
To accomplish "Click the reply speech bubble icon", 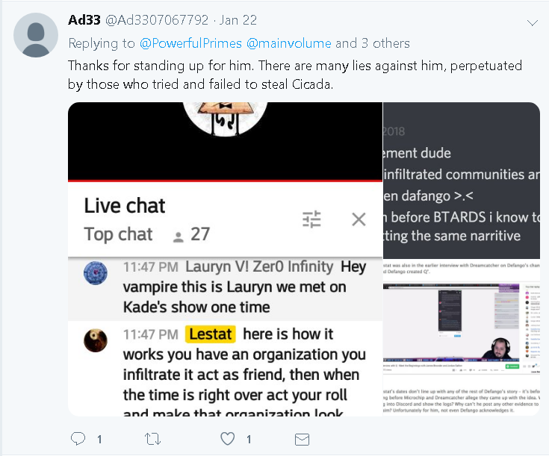I will 78,439.
